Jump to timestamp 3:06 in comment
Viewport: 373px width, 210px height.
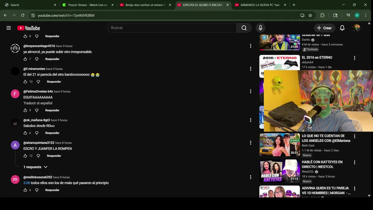click(x=27, y=183)
